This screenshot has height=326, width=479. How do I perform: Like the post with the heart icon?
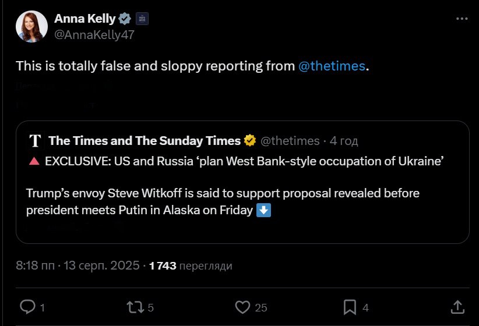[242, 306]
